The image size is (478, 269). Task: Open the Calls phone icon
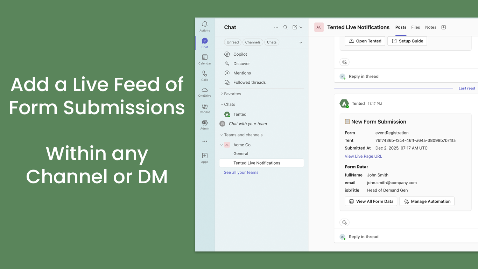(x=205, y=76)
